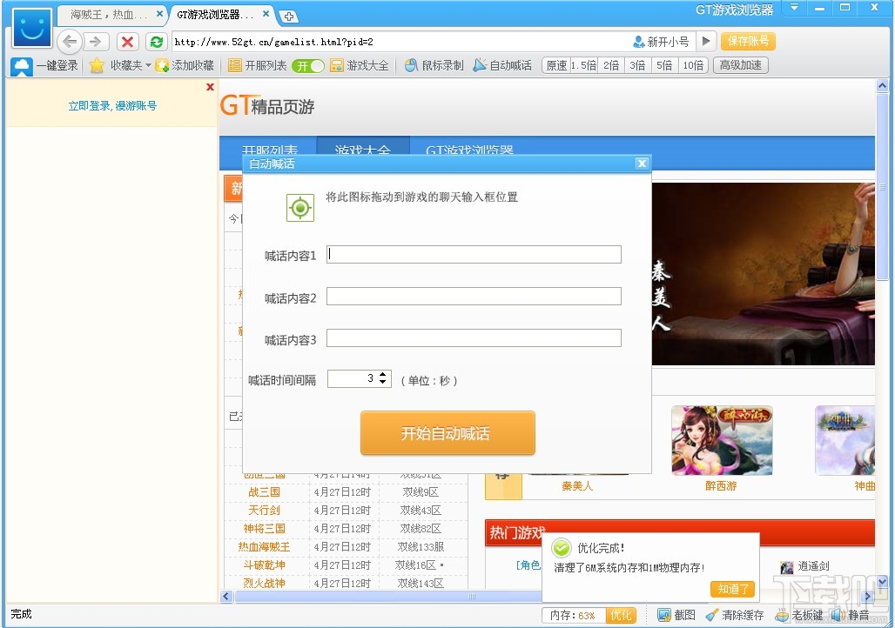Click 老板键 in status bar
Image resolution: width=895 pixels, height=628 pixels.
coord(799,616)
